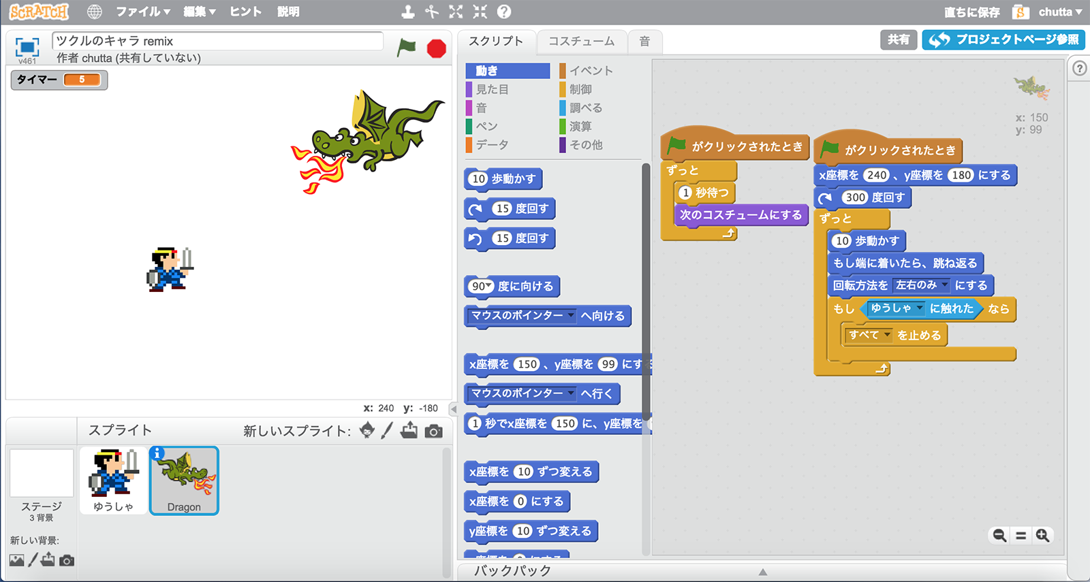Select the delete scissors tool
The image size is (1090, 582).
[432, 12]
